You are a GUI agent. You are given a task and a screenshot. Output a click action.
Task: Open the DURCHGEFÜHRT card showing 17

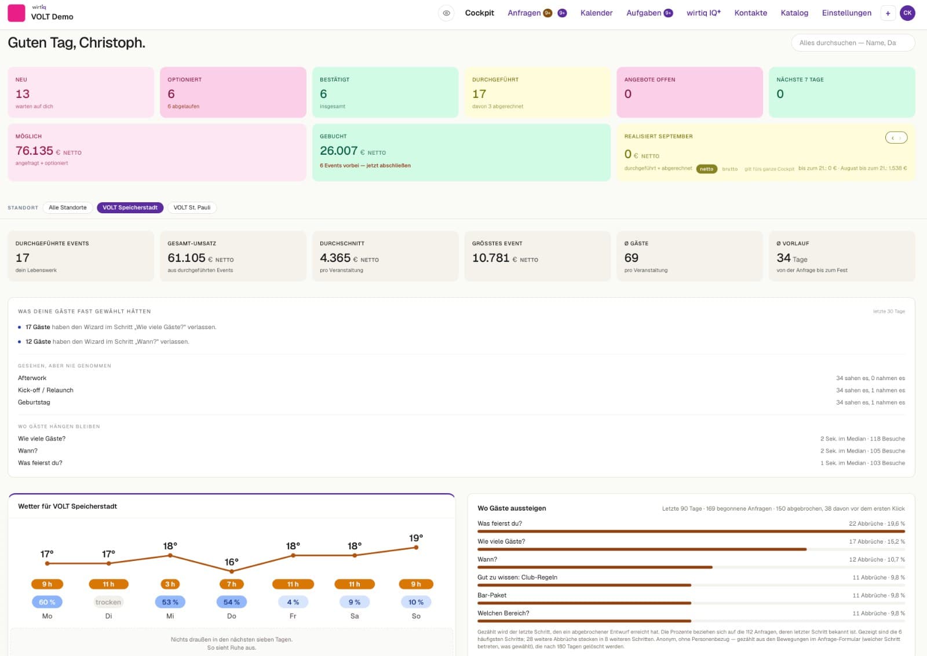point(538,92)
